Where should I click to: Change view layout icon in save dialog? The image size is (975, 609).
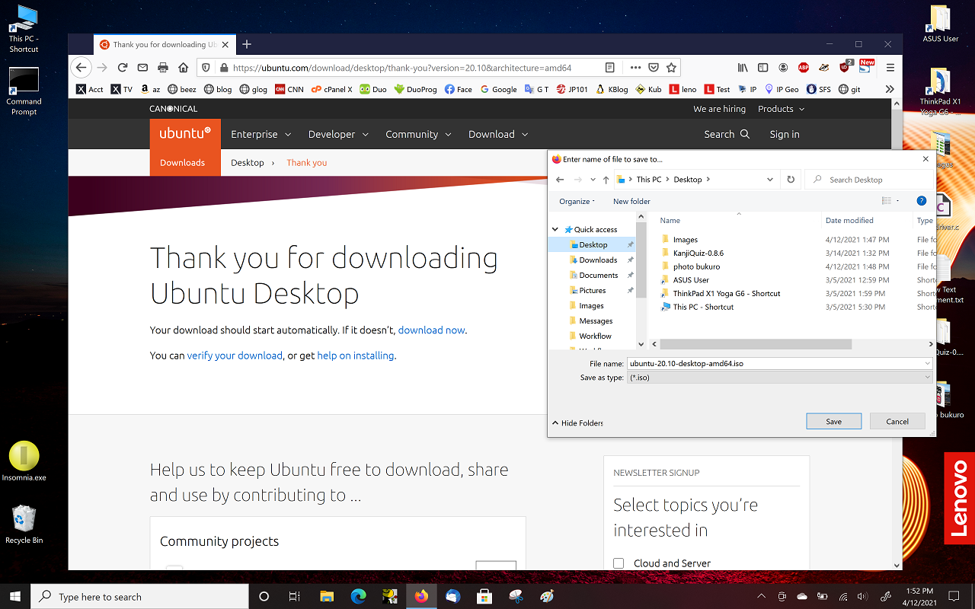tap(886, 201)
